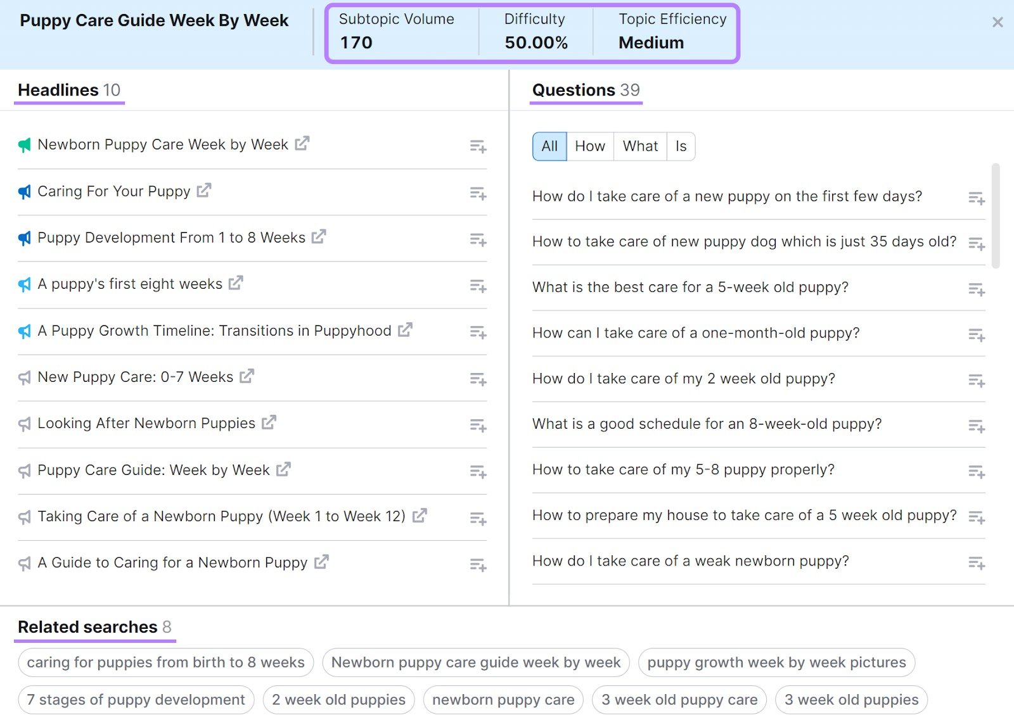Add first question about new puppy care via plus icon

pos(976,199)
